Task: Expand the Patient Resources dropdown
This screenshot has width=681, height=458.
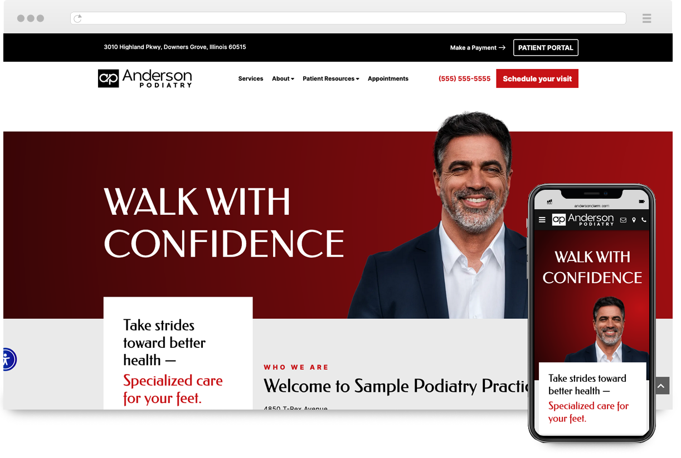Action: pos(331,79)
